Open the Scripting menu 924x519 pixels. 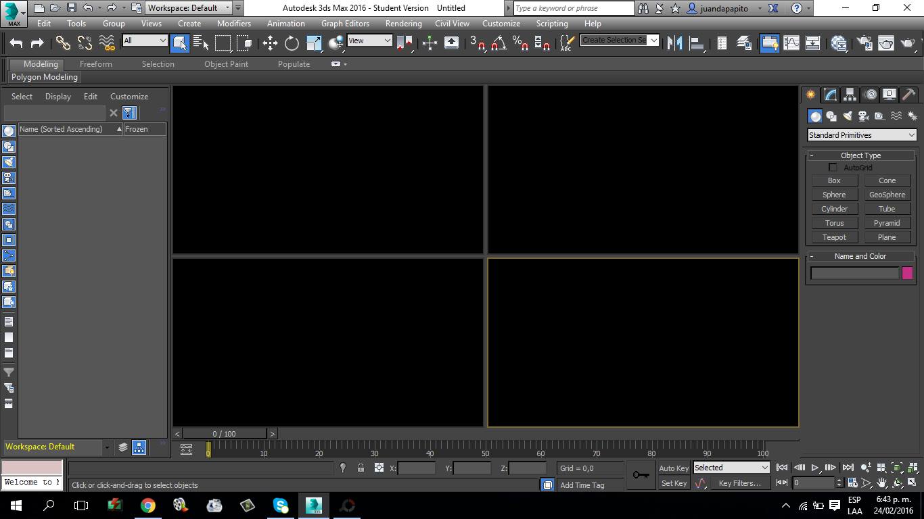coord(552,23)
